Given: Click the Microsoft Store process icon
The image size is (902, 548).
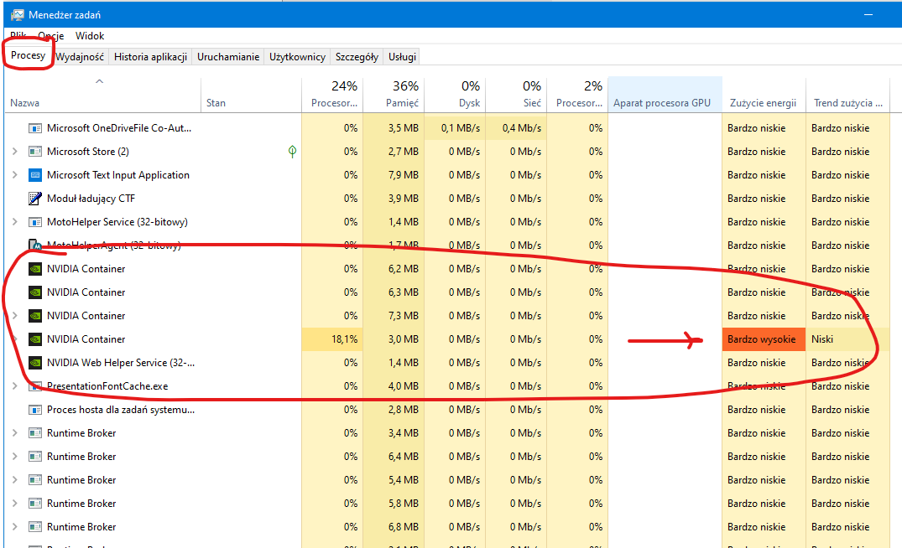Looking at the screenshot, I should coord(35,152).
